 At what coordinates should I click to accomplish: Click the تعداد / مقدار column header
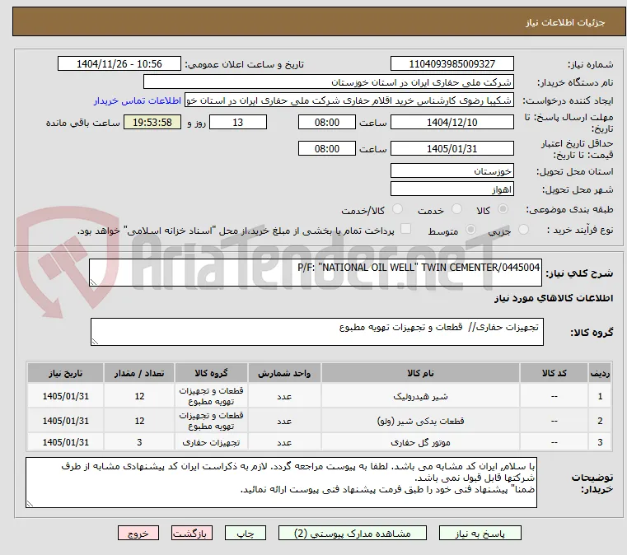point(139,373)
